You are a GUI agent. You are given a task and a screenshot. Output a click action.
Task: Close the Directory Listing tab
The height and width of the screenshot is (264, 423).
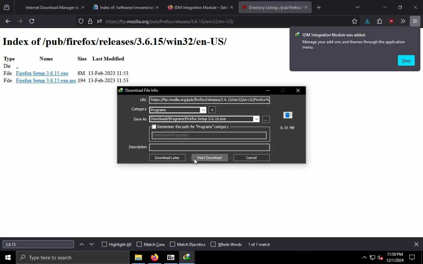pos(306,7)
